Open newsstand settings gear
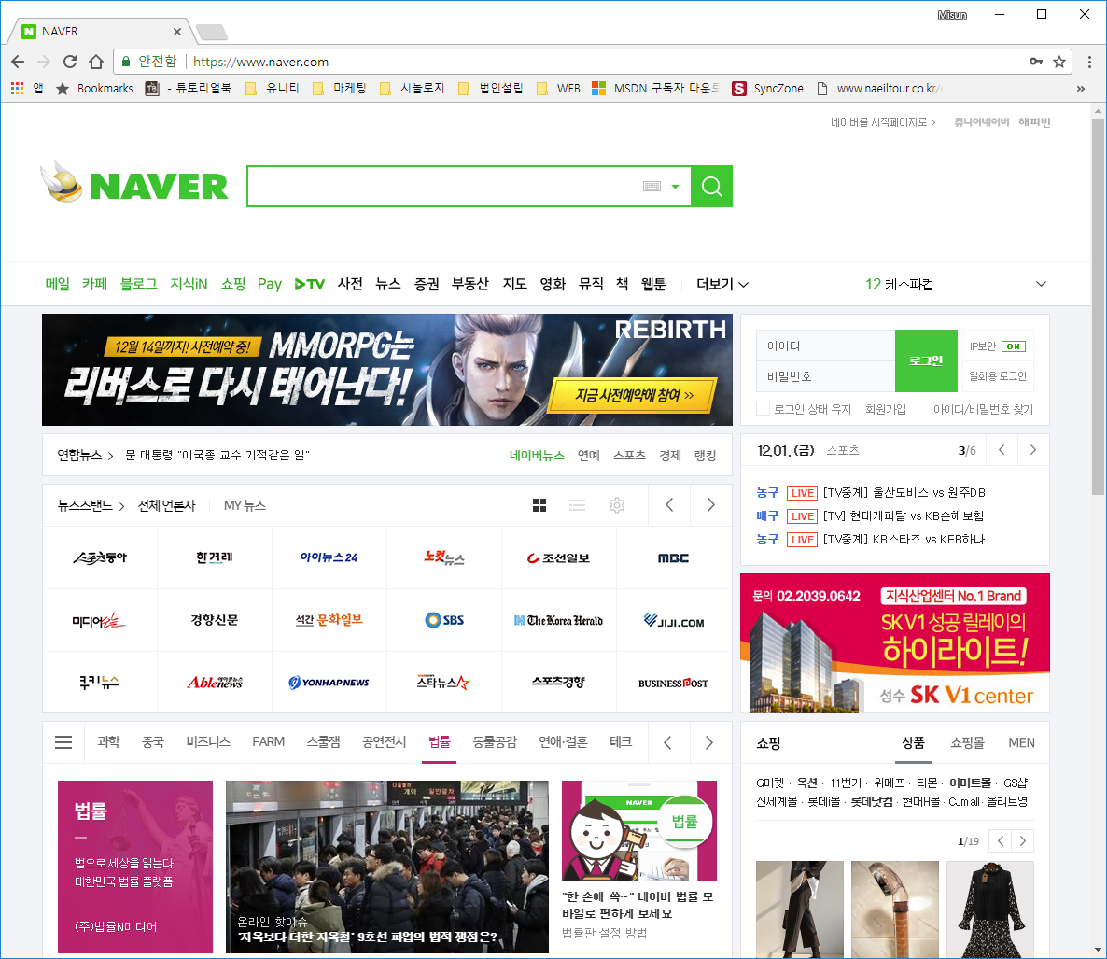 point(617,505)
